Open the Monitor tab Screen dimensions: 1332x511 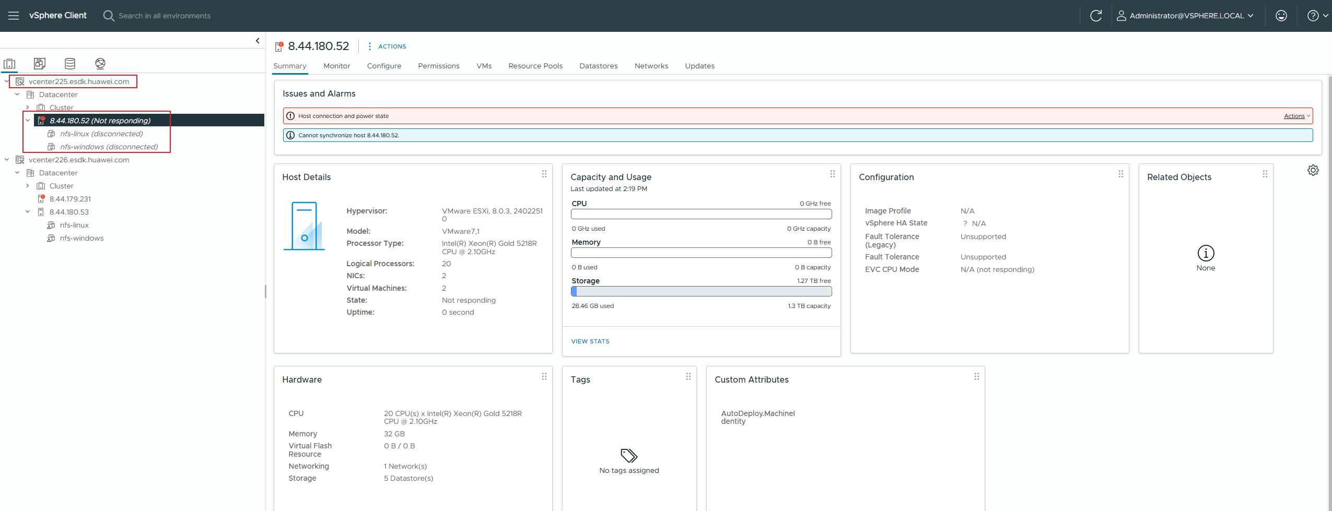tap(337, 66)
